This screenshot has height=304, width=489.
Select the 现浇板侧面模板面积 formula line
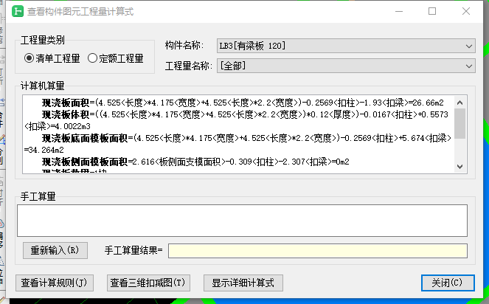[x=195, y=162]
